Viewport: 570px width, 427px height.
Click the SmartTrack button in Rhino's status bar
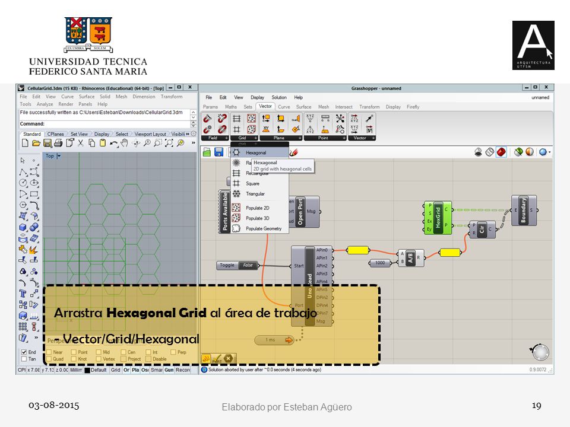(157, 370)
